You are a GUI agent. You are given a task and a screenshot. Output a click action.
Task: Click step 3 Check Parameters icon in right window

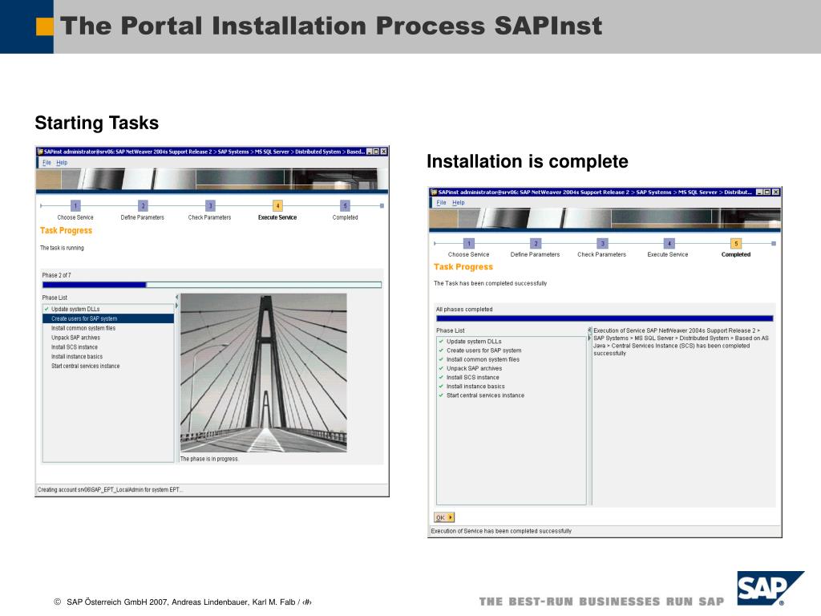point(603,244)
